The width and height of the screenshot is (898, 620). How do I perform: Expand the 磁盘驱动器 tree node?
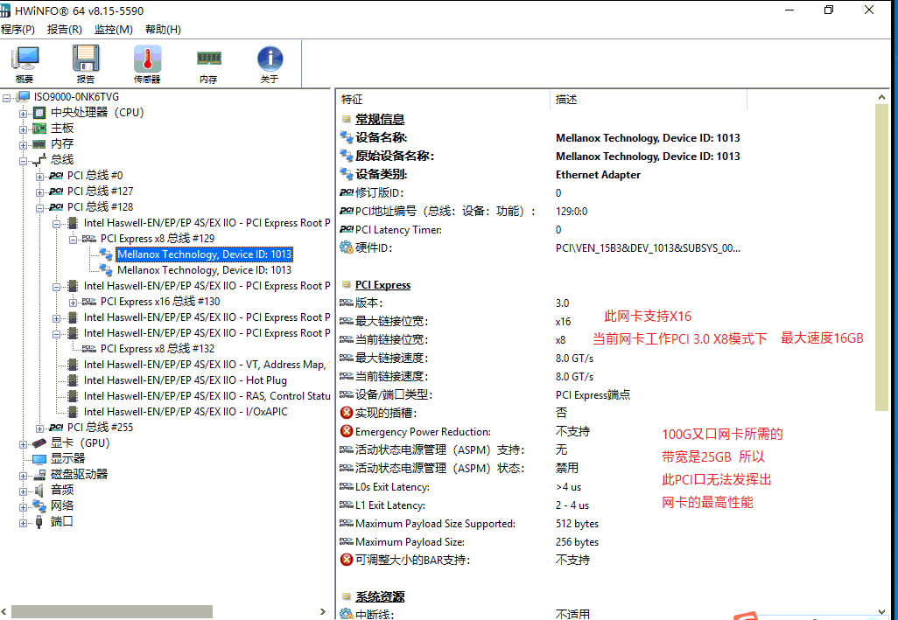(24, 475)
